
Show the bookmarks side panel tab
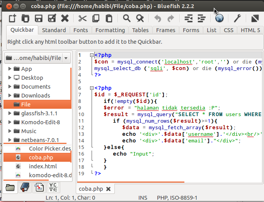tap(25, 187)
